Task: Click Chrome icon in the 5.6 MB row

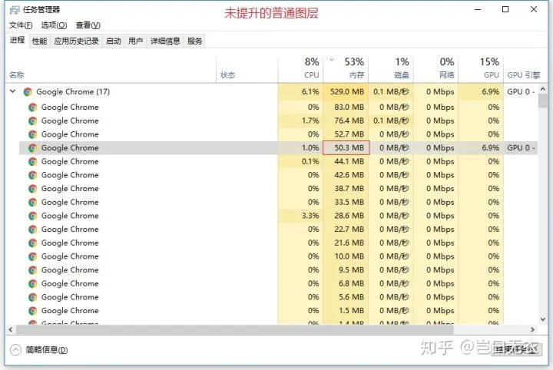Action: point(33,297)
